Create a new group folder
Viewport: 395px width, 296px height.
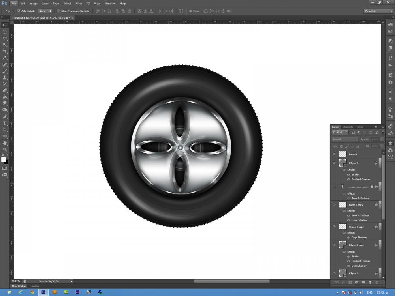tap(363, 283)
